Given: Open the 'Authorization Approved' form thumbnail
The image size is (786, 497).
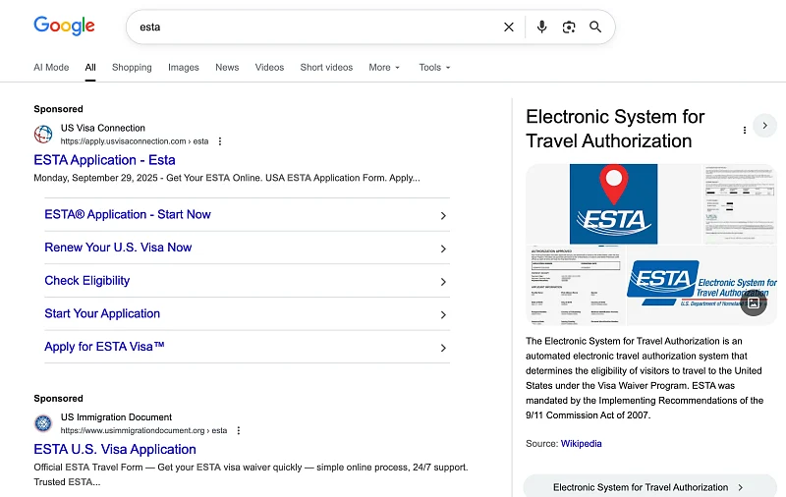Looking at the screenshot, I should coord(576,286).
